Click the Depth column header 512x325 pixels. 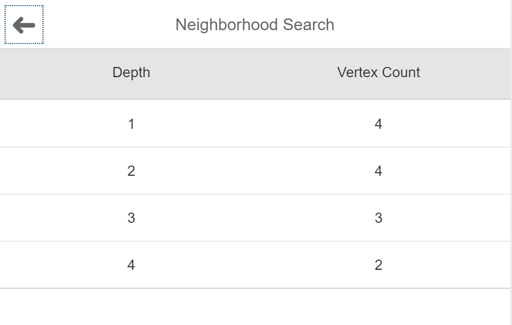pyautogui.click(x=131, y=73)
